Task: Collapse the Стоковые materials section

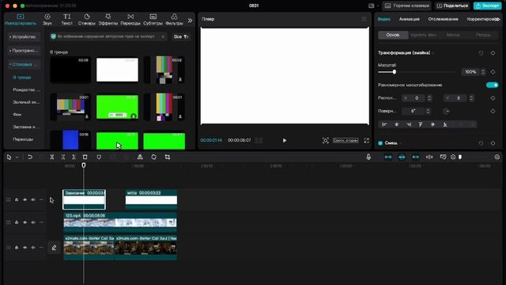Action: pyautogui.click(x=24, y=64)
